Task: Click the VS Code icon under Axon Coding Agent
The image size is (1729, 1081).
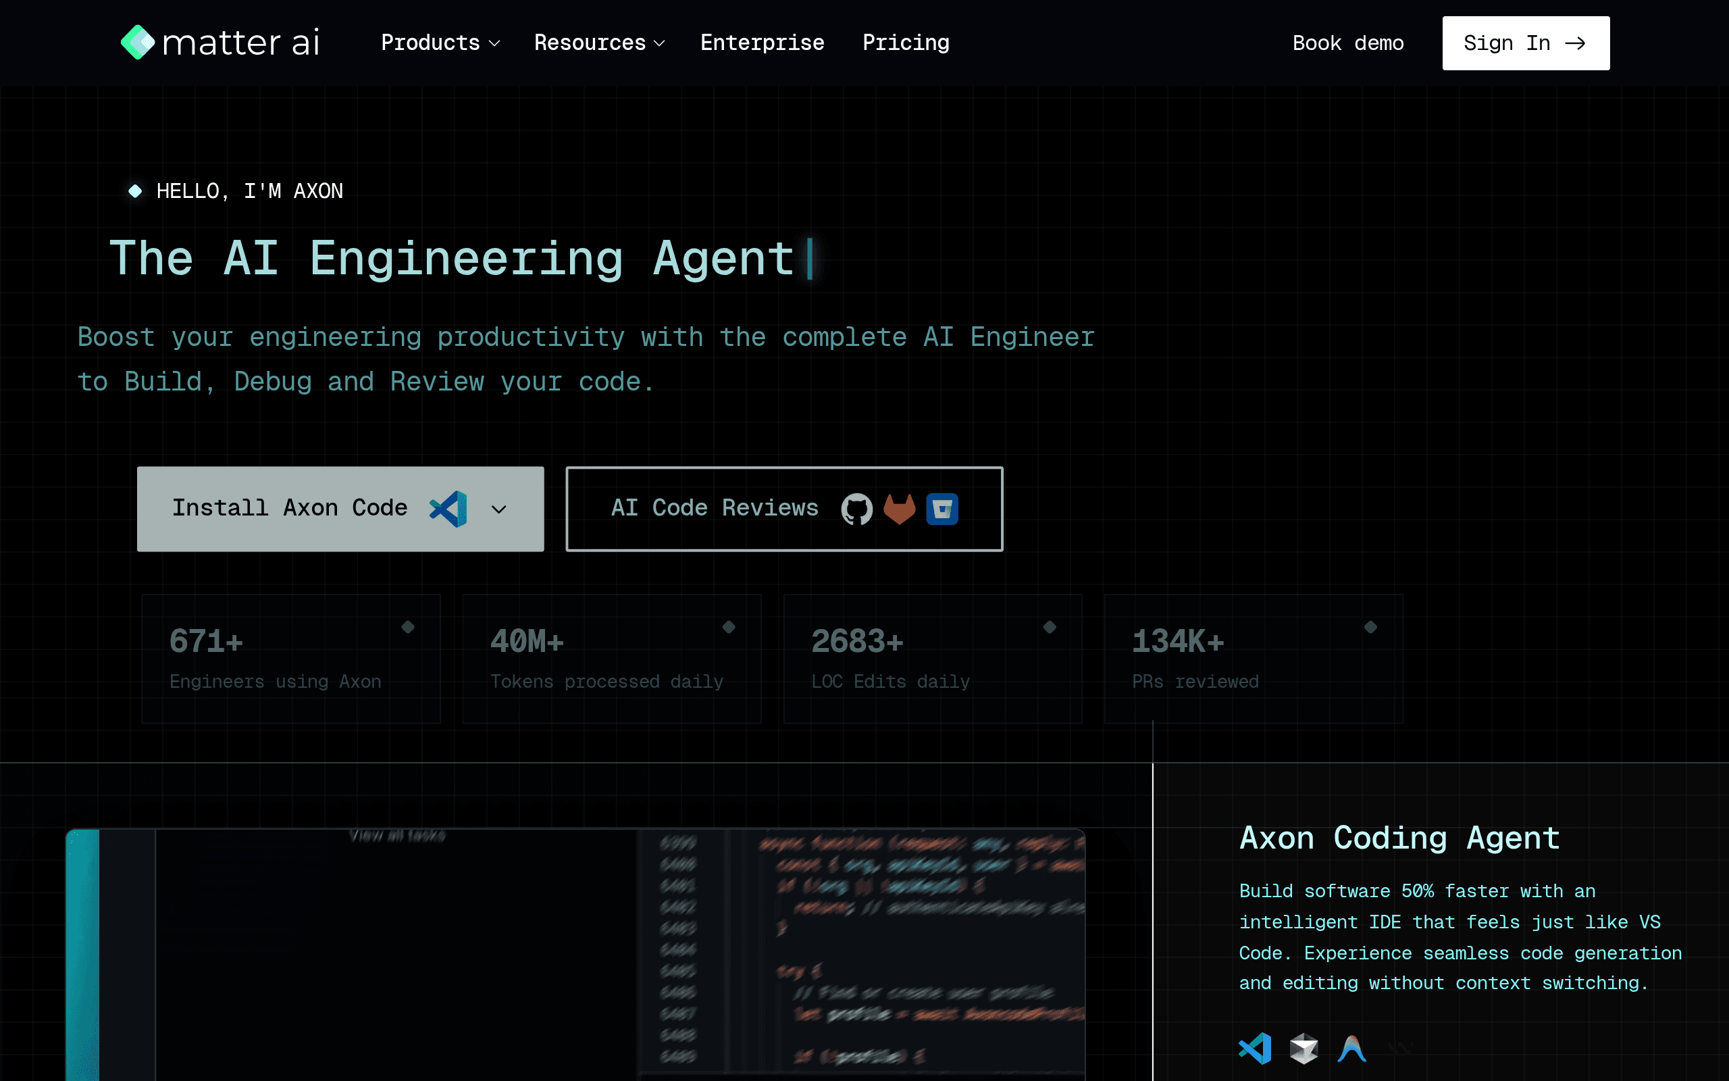Action: [x=1256, y=1049]
